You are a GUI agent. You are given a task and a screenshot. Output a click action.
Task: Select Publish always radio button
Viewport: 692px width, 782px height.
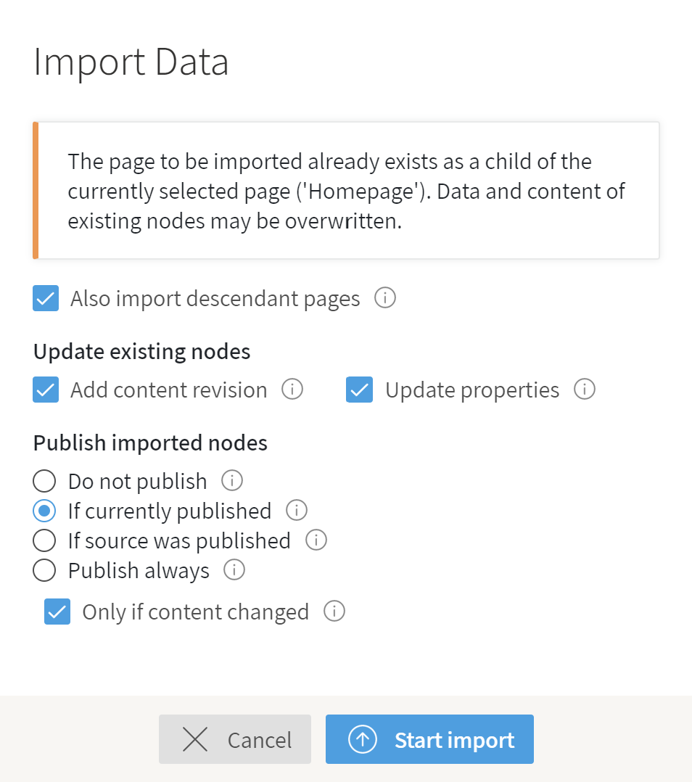click(x=44, y=570)
